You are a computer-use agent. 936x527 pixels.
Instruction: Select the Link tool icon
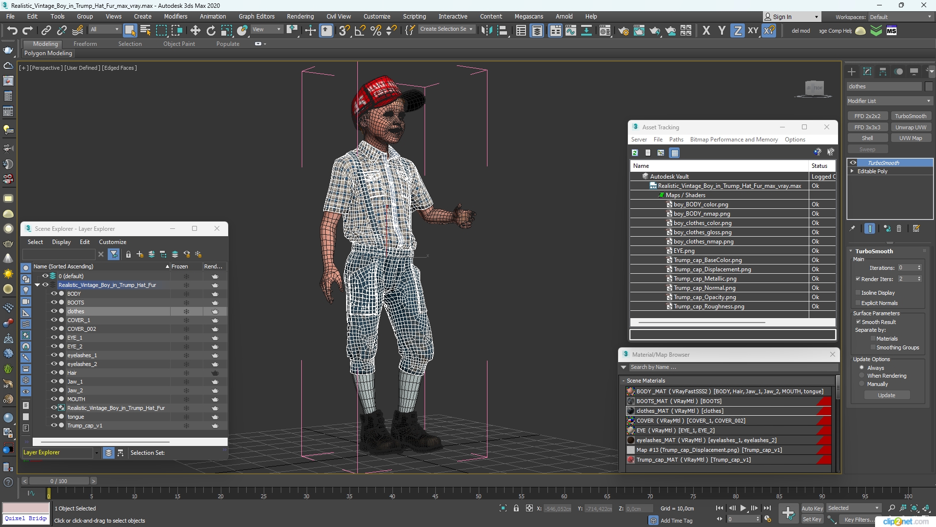(x=46, y=31)
